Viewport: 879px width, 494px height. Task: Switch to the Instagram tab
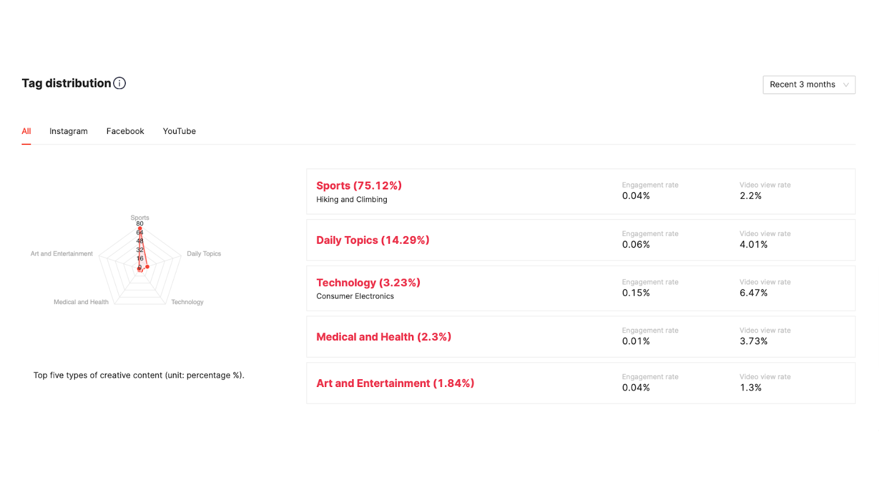pyautogui.click(x=69, y=131)
